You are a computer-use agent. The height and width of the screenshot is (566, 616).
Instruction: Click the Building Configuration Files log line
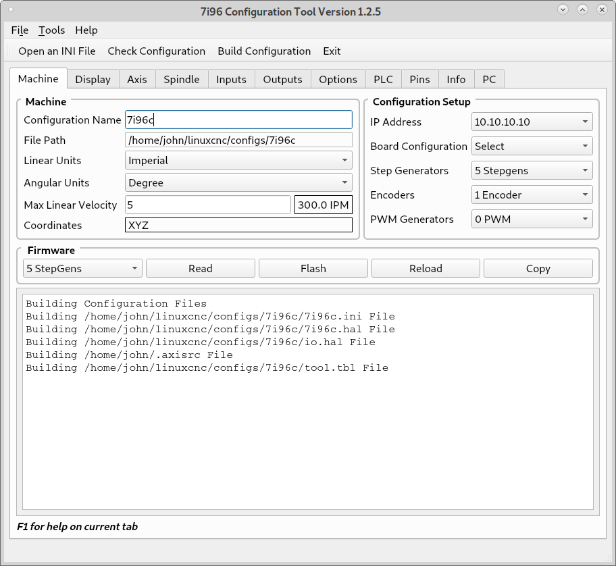[x=116, y=304]
